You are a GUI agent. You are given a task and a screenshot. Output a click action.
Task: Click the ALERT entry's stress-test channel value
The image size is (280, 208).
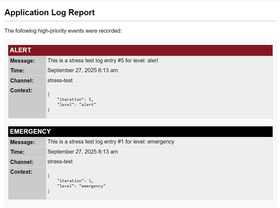(60, 80)
